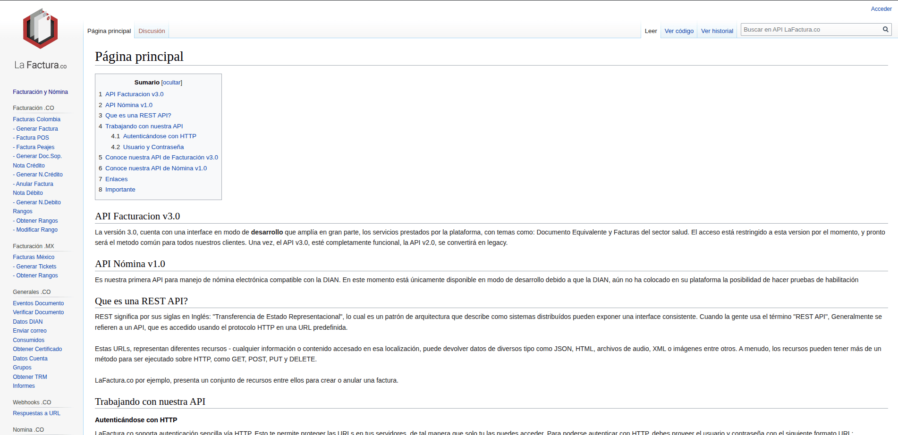The width and height of the screenshot is (898, 435).
Task: Open Generar N.Debito link
Action: [x=37, y=202]
